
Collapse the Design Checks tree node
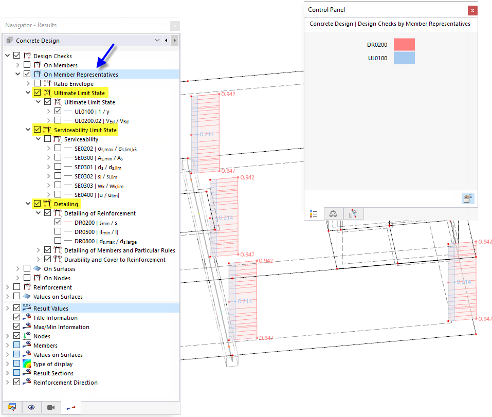[x=8, y=56]
